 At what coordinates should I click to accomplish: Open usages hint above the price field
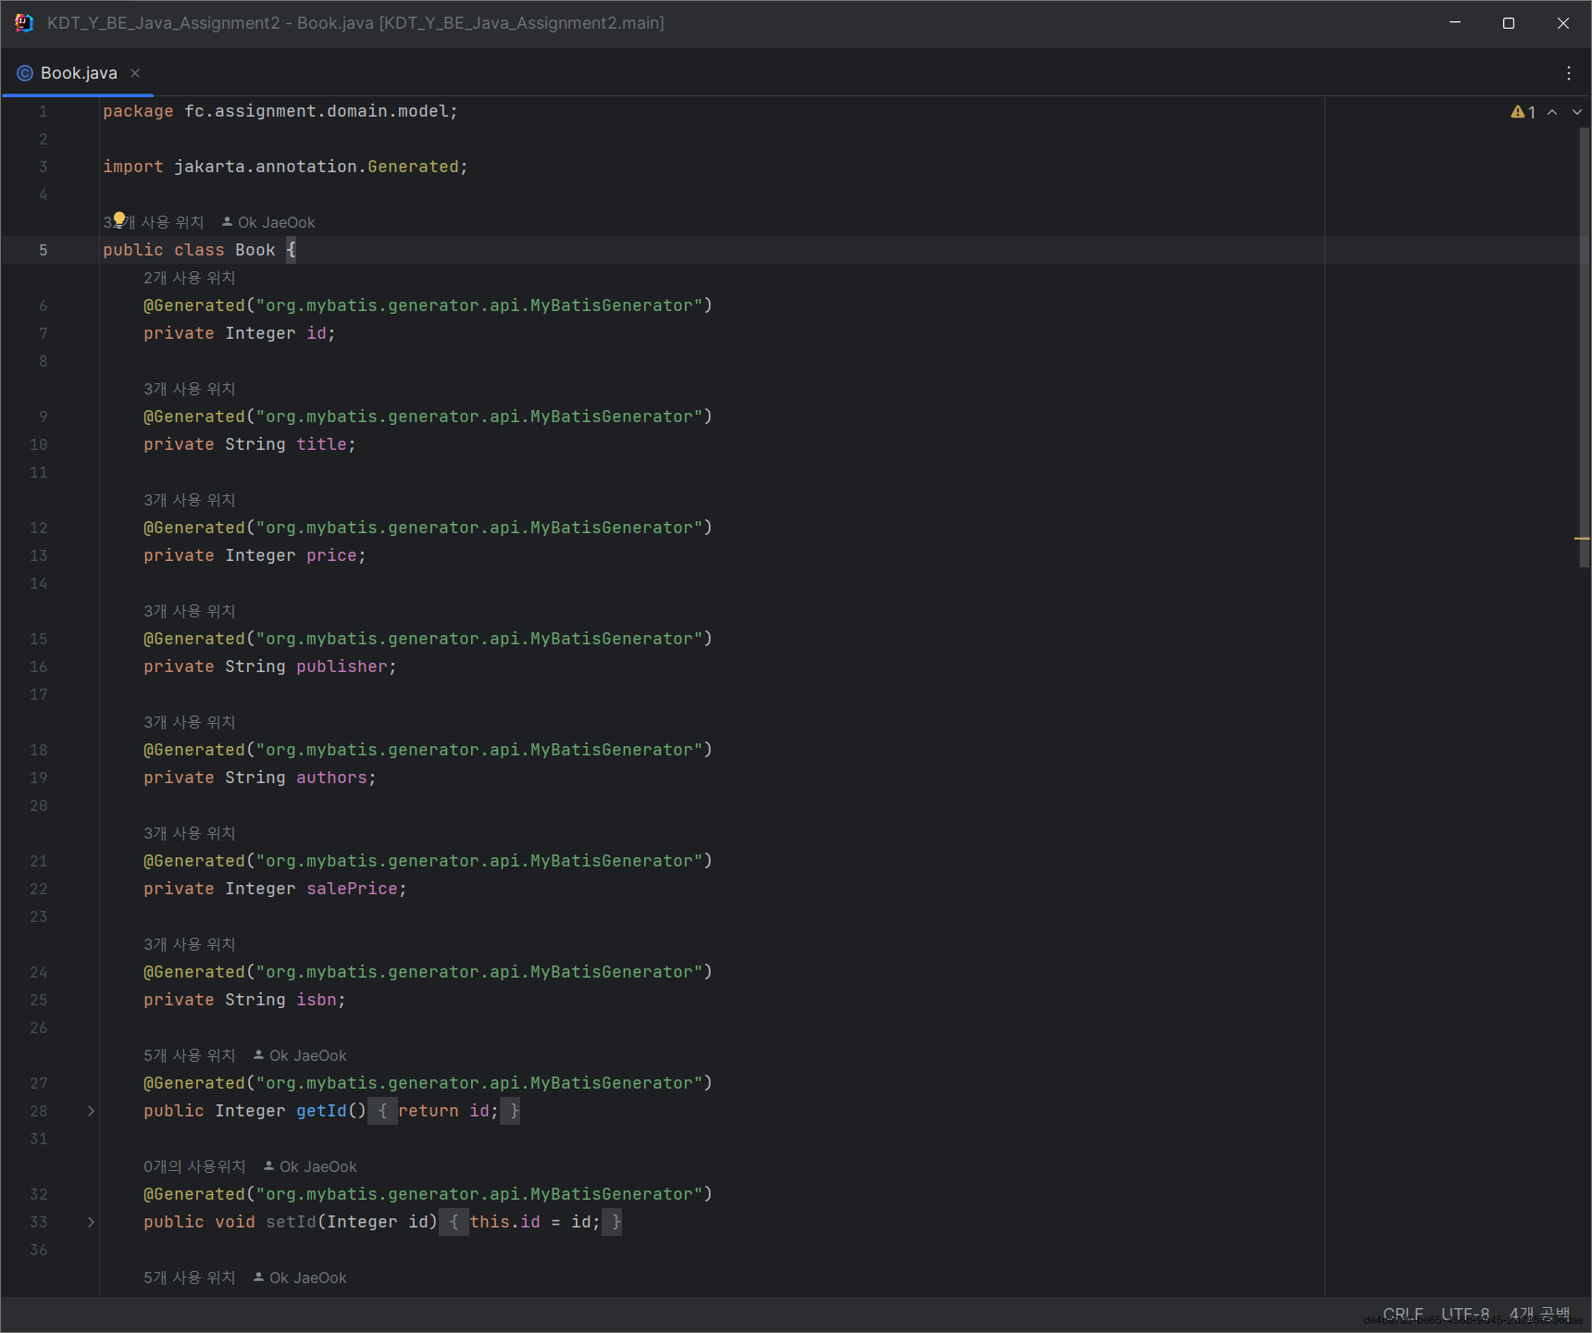click(190, 500)
